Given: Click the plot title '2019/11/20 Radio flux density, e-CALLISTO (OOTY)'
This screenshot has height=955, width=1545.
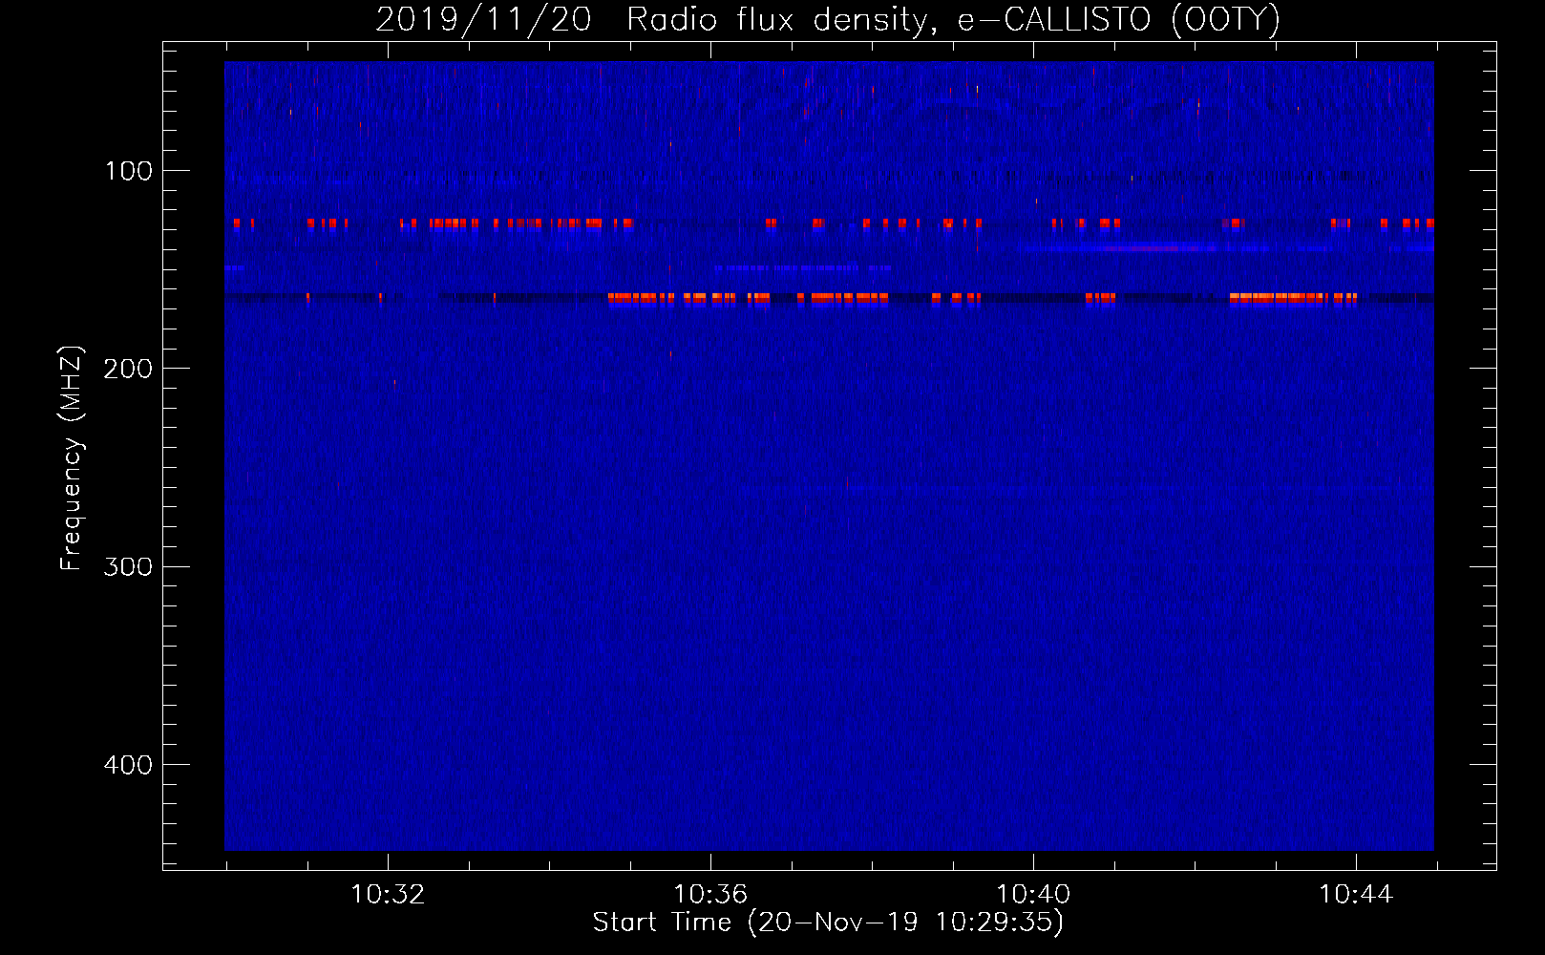Looking at the screenshot, I should [828, 19].
